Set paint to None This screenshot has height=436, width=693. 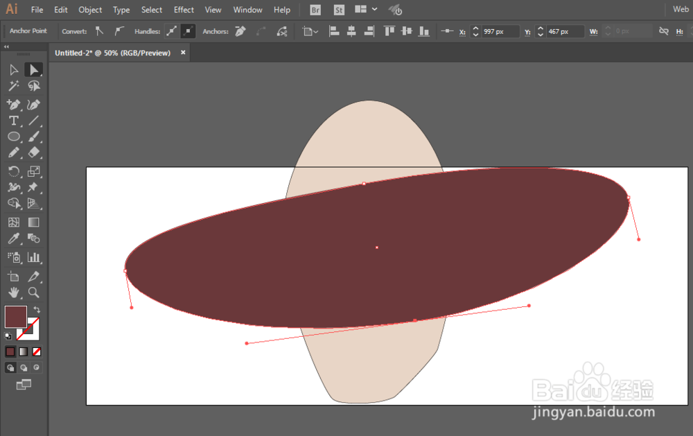tap(37, 351)
